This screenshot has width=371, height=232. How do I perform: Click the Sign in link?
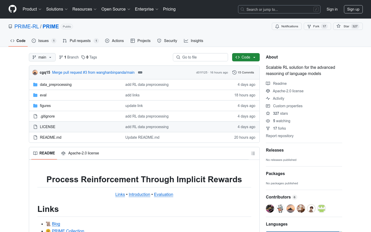coord(332,9)
